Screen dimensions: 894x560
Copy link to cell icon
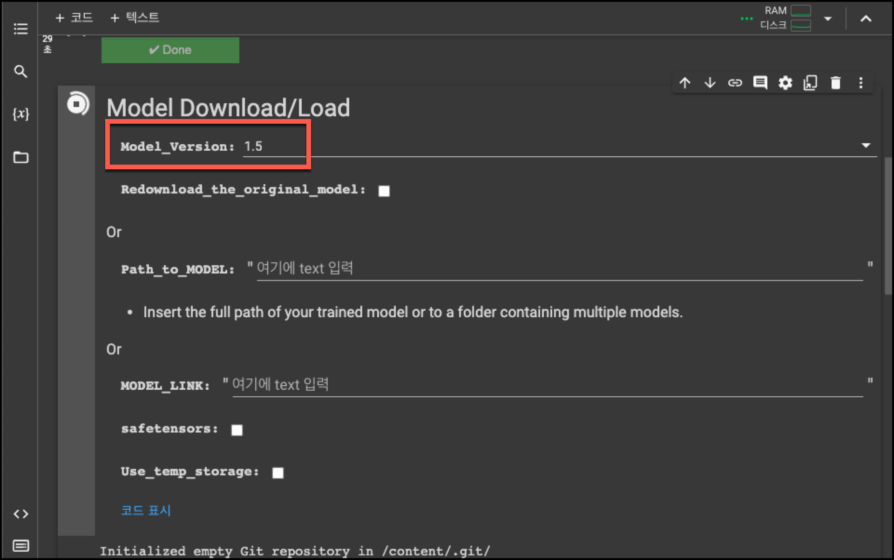pos(735,83)
